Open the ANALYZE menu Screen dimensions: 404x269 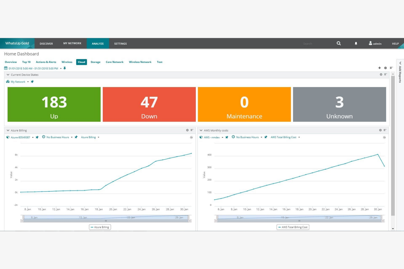pos(98,44)
